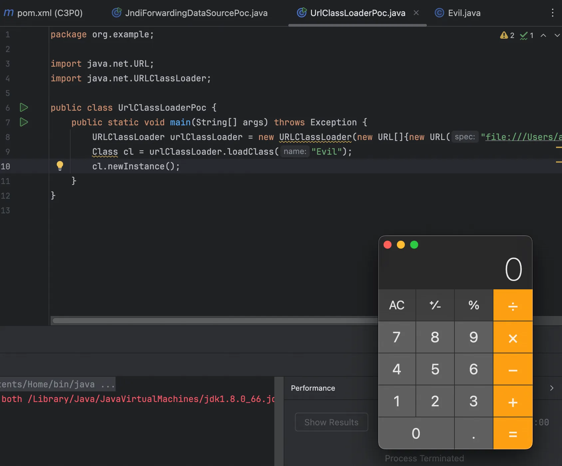The height and width of the screenshot is (466, 562).
Task: Click the run gutter icon beside class declaration
Action: (x=24, y=108)
